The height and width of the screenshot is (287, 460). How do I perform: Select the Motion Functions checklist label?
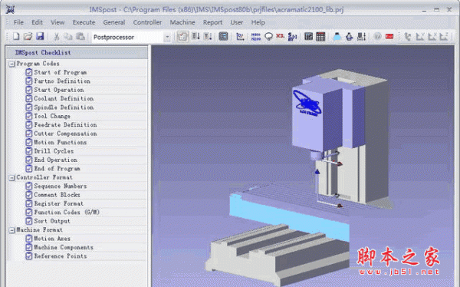[61, 142]
